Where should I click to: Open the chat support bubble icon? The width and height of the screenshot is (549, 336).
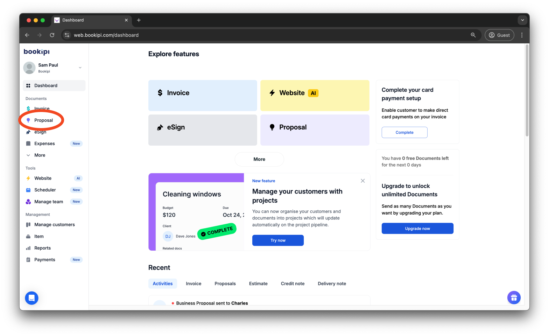point(31,298)
